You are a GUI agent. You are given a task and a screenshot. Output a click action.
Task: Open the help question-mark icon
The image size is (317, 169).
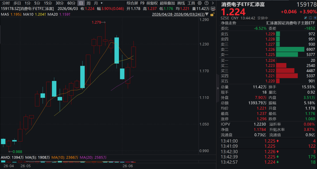[x=206, y=3]
